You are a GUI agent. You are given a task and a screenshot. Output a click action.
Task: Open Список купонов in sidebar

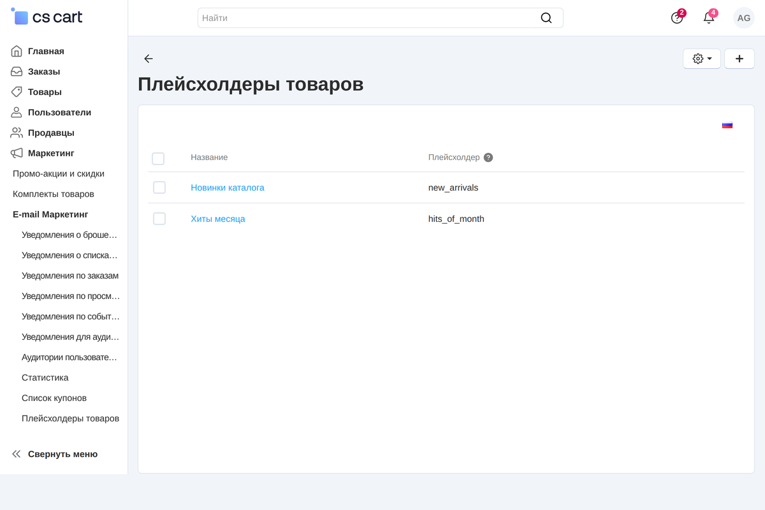(54, 398)
